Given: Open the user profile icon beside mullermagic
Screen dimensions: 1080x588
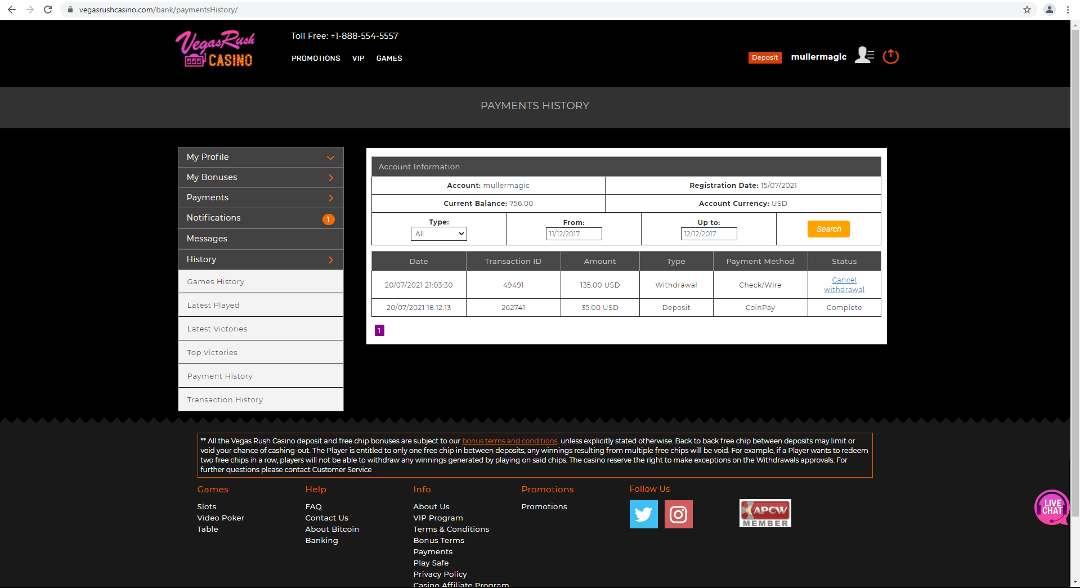Looking at the screenshot, I should click(864, 56).
